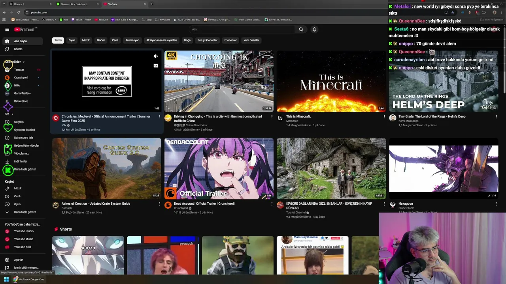The height and width of the screenshot is (284, 506).
Task: Click the YouTube Premium logo
Action: [x=25, y=29]
